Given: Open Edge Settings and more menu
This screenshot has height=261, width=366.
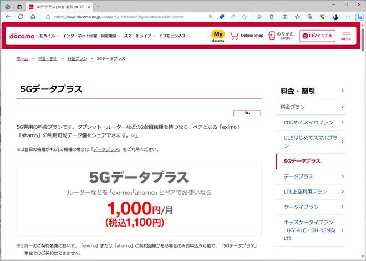Looking at the screenshot, I should click(348, 17).
